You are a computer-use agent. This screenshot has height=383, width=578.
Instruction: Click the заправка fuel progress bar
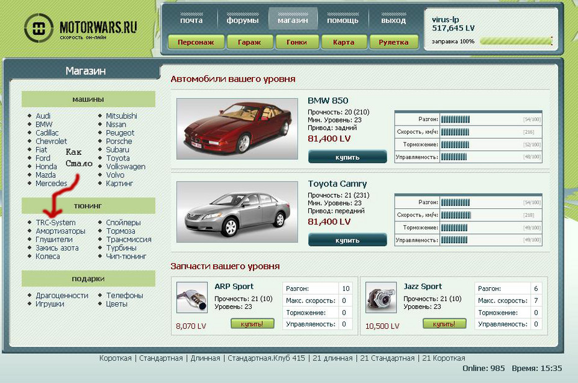point(516,41)
